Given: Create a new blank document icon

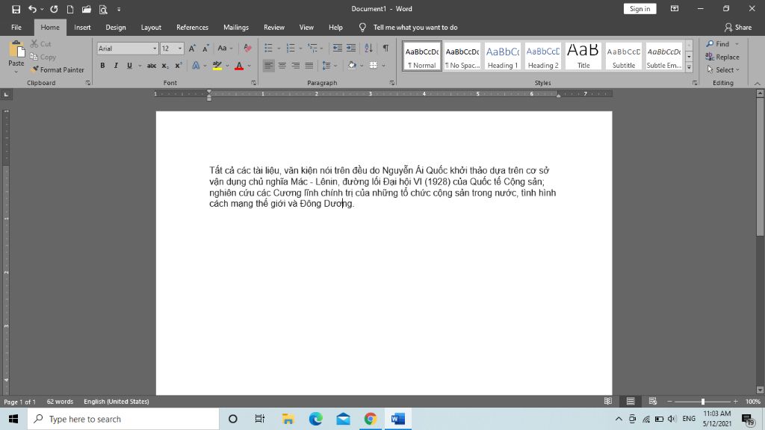Looking at the screenshot, I should point(70,9).
